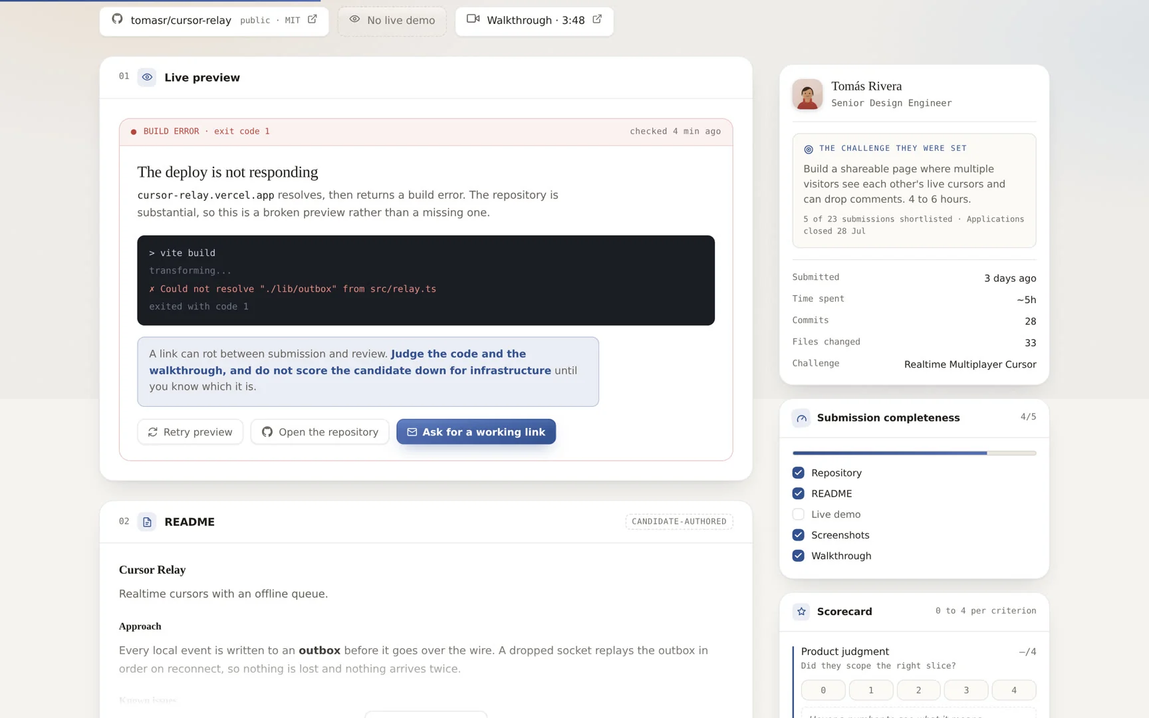The image size is (1149, 718).
Task: Click Tomás Rivera's avatar photo
Action: coord(807,94)
